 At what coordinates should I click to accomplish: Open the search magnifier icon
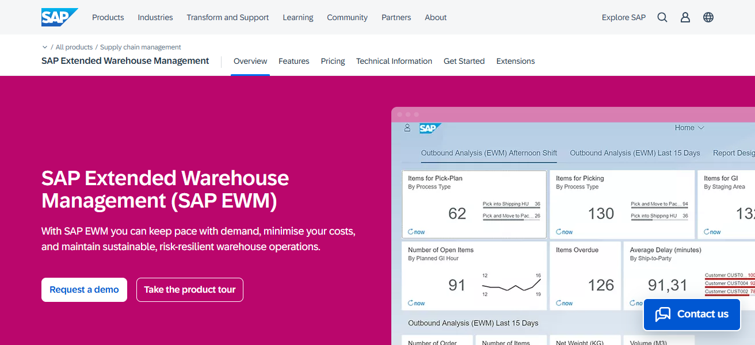pos(662,17)
